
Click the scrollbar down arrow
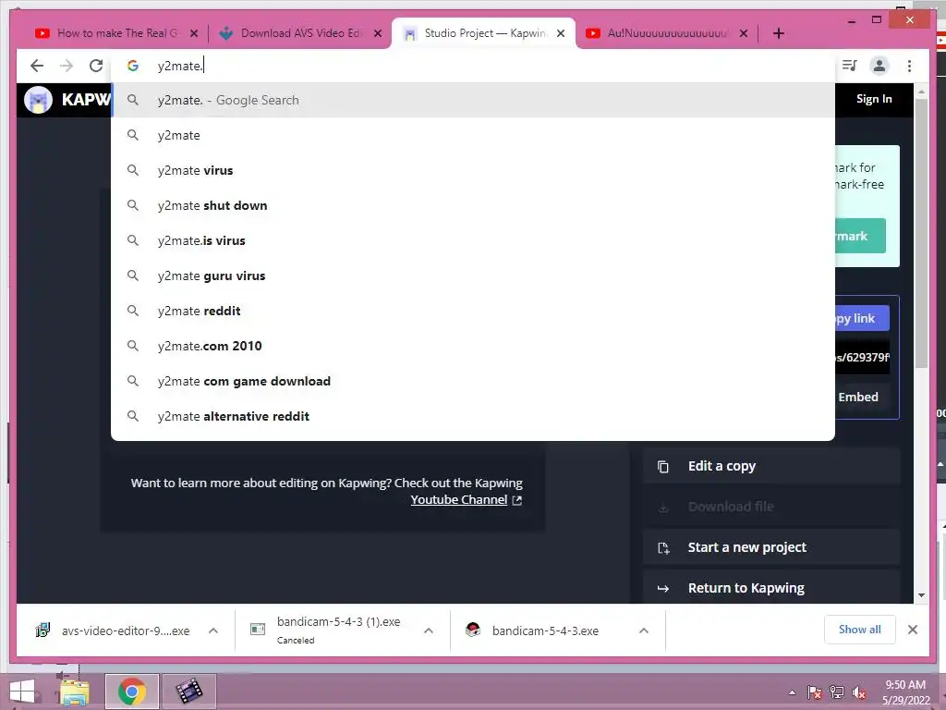921,595
